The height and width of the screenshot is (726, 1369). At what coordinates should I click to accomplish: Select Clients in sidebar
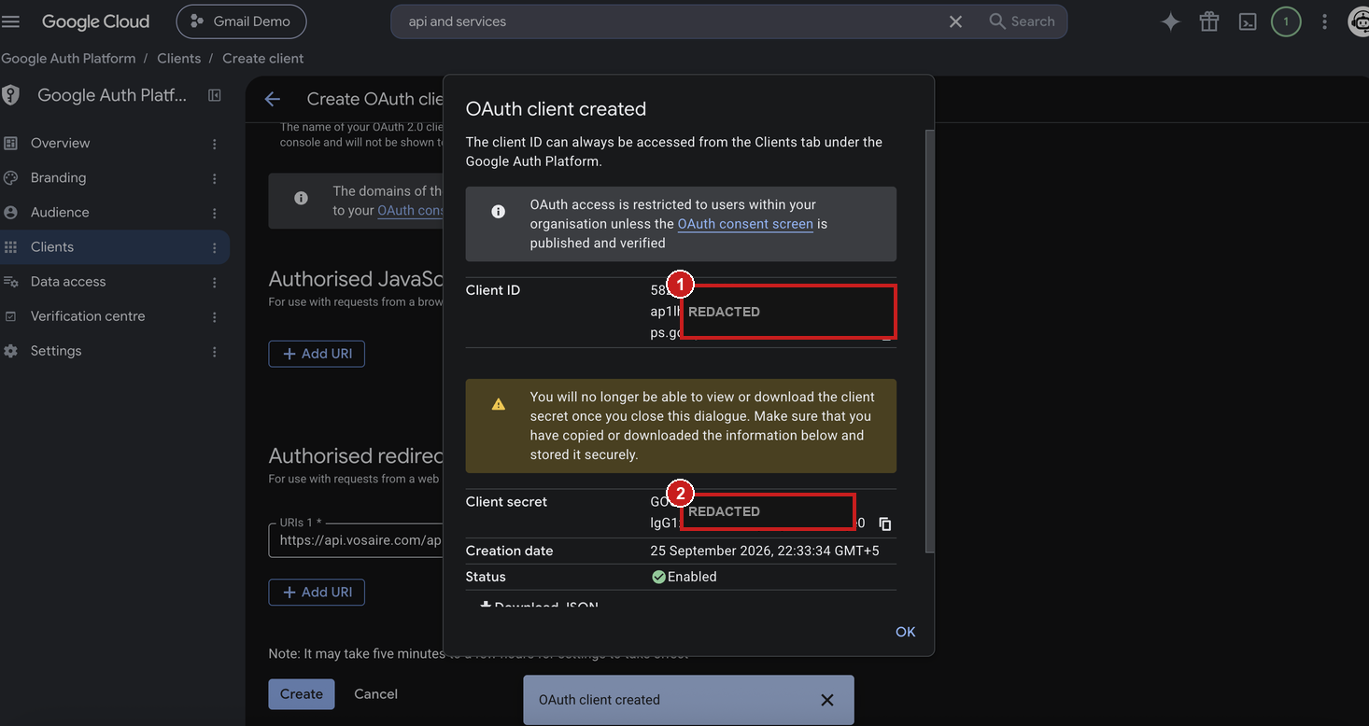pyautogui.click(x=114, y=246)
